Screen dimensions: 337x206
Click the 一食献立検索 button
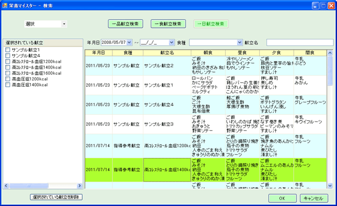[168, 24]
